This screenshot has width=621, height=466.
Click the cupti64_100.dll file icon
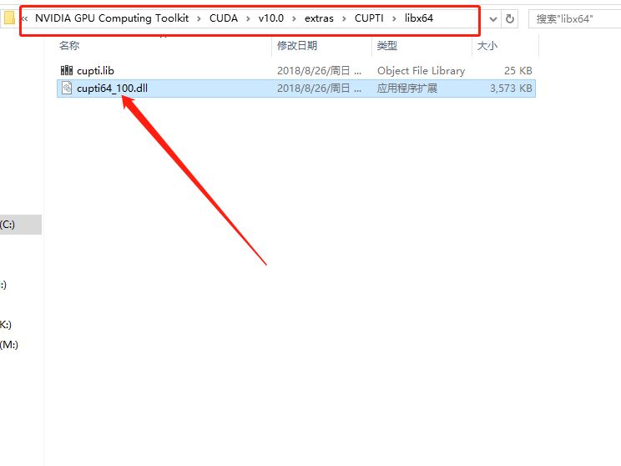coord(67,89)
